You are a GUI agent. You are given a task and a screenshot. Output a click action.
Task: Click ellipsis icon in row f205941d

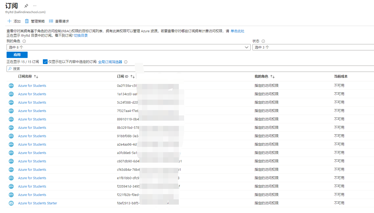click(11, 186)
